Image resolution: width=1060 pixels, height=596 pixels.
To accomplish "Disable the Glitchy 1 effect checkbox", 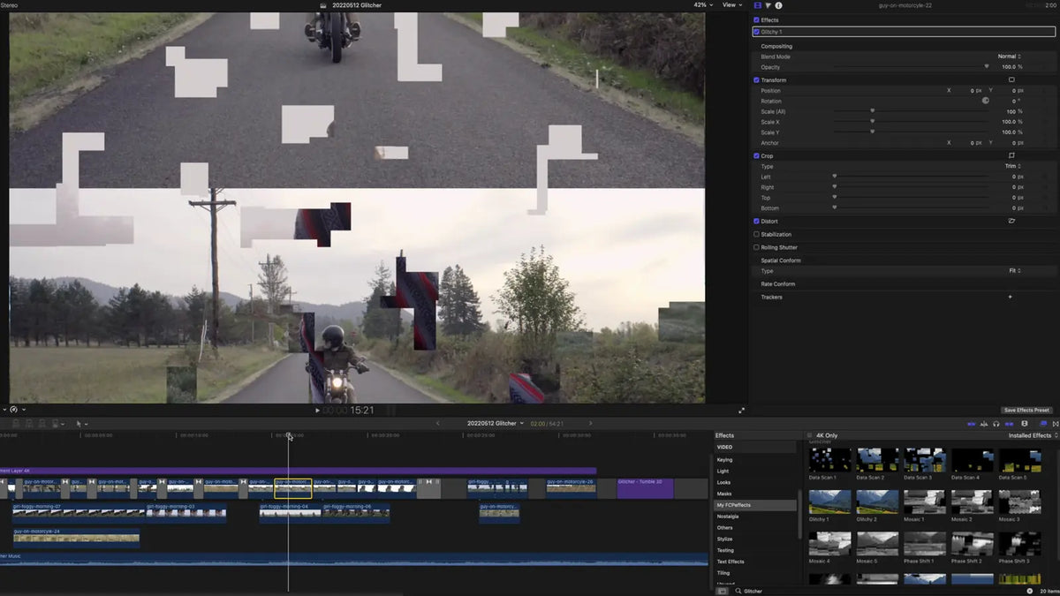I will point(756,32).
